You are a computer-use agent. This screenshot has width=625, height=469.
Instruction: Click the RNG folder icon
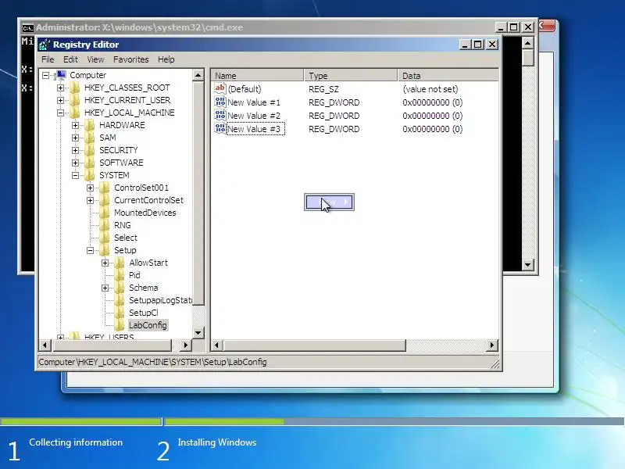click(105, 225)
